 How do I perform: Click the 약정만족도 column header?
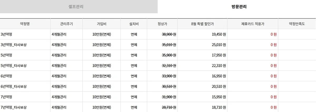(x=297, y=24)
